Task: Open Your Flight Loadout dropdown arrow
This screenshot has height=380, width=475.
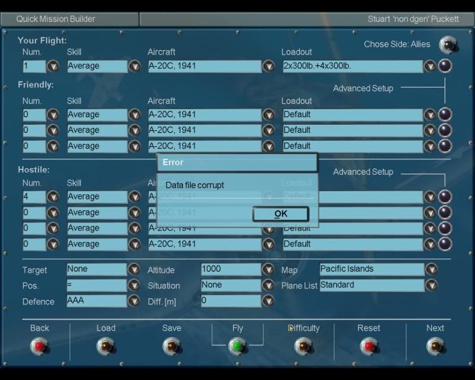Action: pyautogui.click(x=430, y=66)
